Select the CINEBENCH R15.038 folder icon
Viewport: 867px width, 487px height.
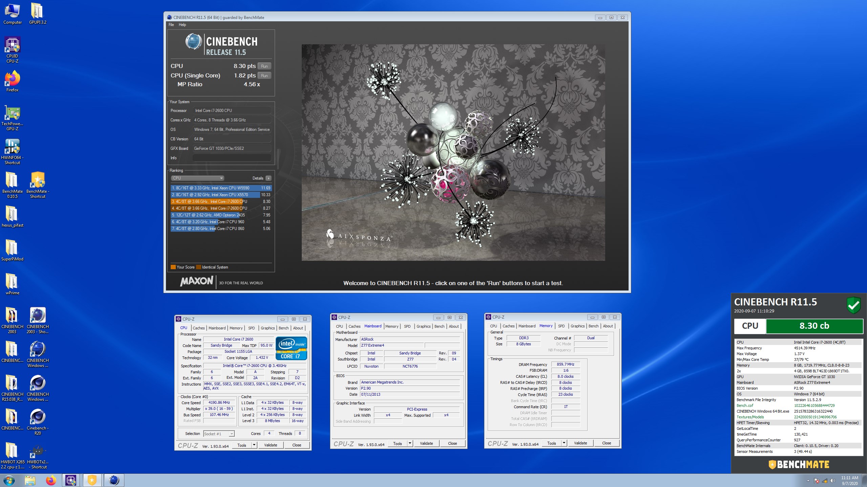point(13,388)
